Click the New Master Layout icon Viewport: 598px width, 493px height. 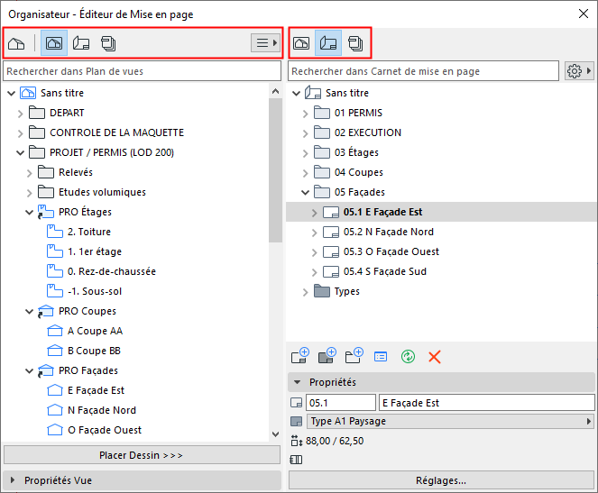click(x=327, y=356)
